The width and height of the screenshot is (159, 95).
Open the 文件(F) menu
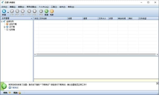[4, 7]
